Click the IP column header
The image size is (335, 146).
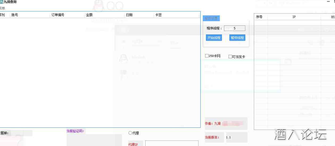pos(294,17)
